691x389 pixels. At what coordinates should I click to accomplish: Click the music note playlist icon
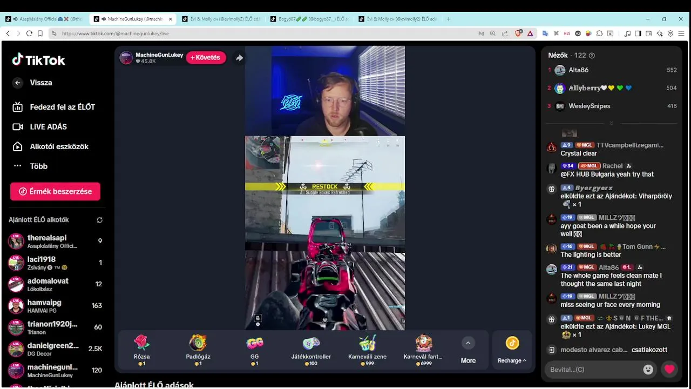pos(627,33)
